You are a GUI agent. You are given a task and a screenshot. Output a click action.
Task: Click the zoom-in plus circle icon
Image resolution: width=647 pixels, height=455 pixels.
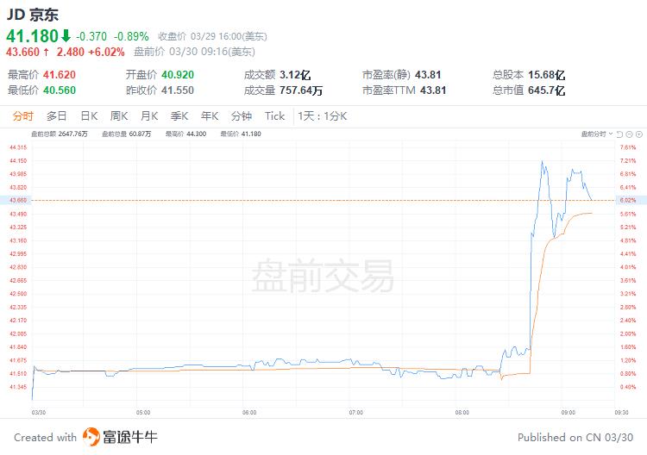(639, 134)
